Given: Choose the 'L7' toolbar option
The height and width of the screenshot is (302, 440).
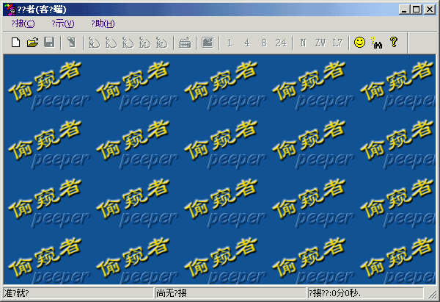Looking at the screenshot, I should click(x=337, y=43).
